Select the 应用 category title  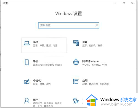(85, 81)
